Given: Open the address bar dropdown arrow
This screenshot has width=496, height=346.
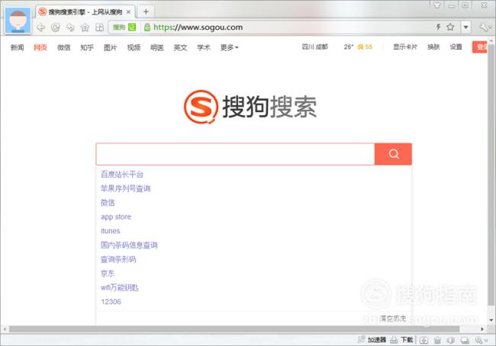Looking at the screenshot, I should click(465, 27).
